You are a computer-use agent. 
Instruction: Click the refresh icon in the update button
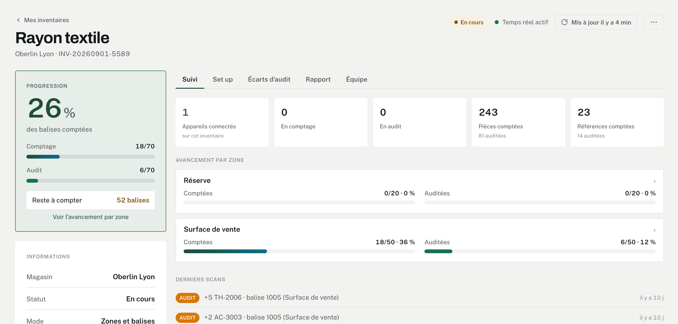point(564,22)
